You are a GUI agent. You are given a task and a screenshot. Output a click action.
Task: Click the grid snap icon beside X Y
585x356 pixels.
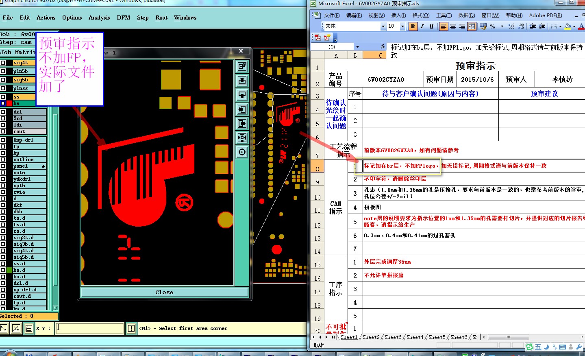29,328
